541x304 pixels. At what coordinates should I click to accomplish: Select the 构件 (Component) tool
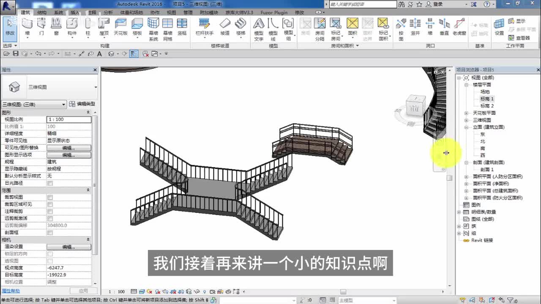pyautogui.click(x=72, y=27)
